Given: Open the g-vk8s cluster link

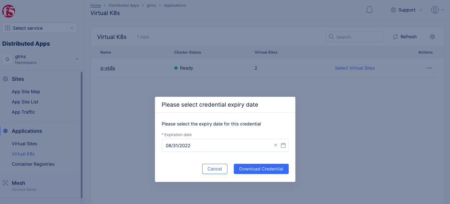Looking at the screenshot, I should point(108,68).
